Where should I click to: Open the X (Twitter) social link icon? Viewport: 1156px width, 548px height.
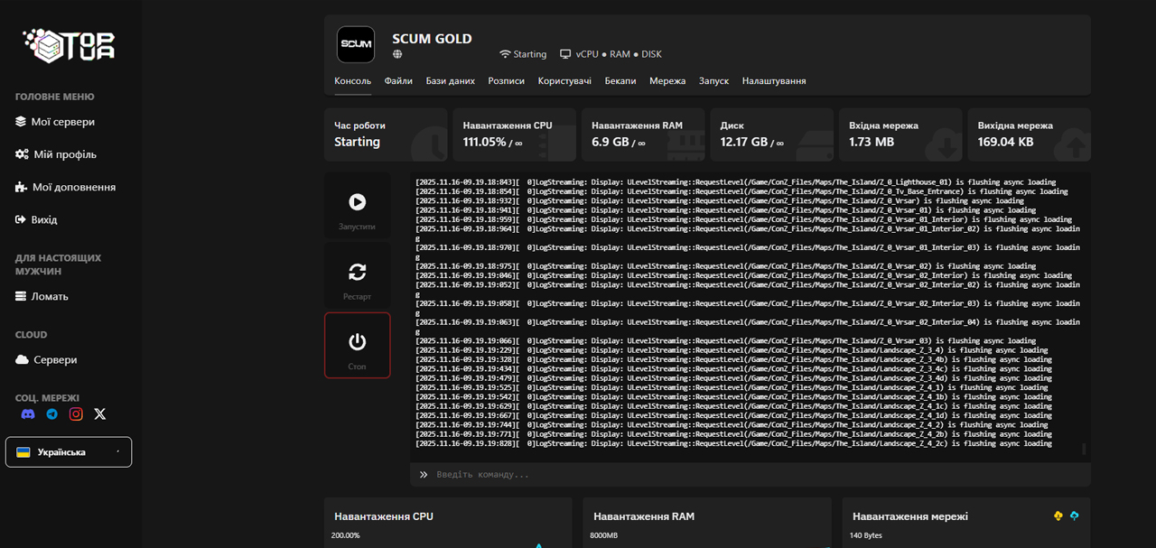tap(100, 413)
